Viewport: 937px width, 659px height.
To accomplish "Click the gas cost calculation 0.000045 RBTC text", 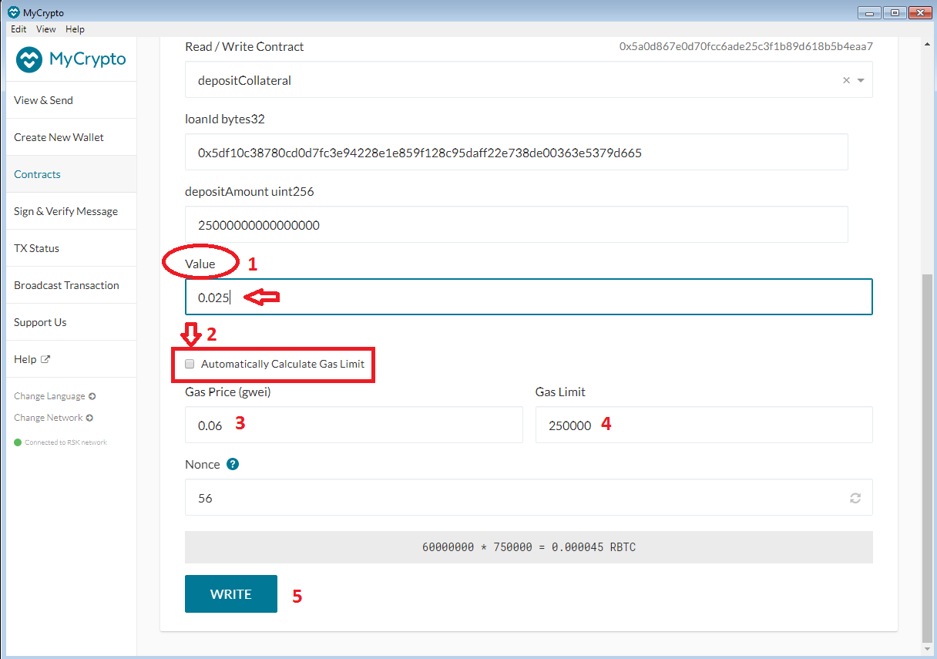I will [x=529, y=547].
